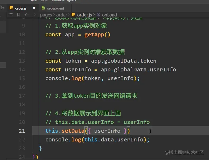Click the comment '// 4.将数据展示到界面上面'
Screen dimensions: 209x160
83,113
